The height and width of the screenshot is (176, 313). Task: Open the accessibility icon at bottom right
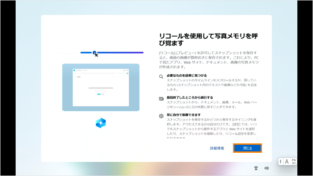click(x=256, y=168)
